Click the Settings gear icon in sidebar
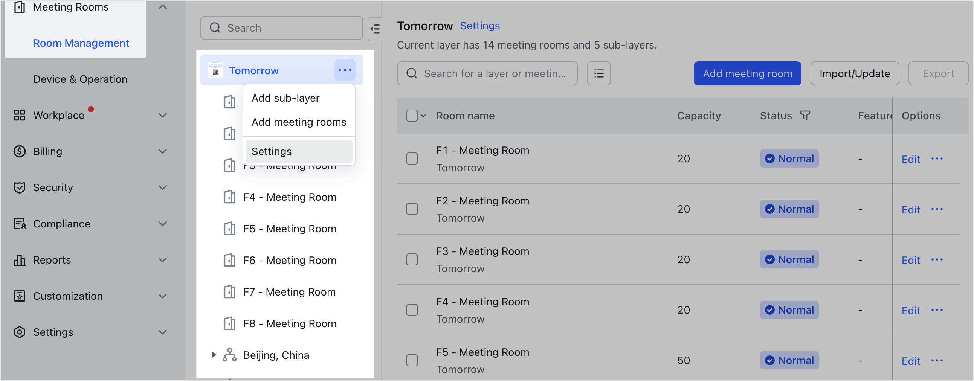Viewport: 974px width, 381px height. (20, 332)
